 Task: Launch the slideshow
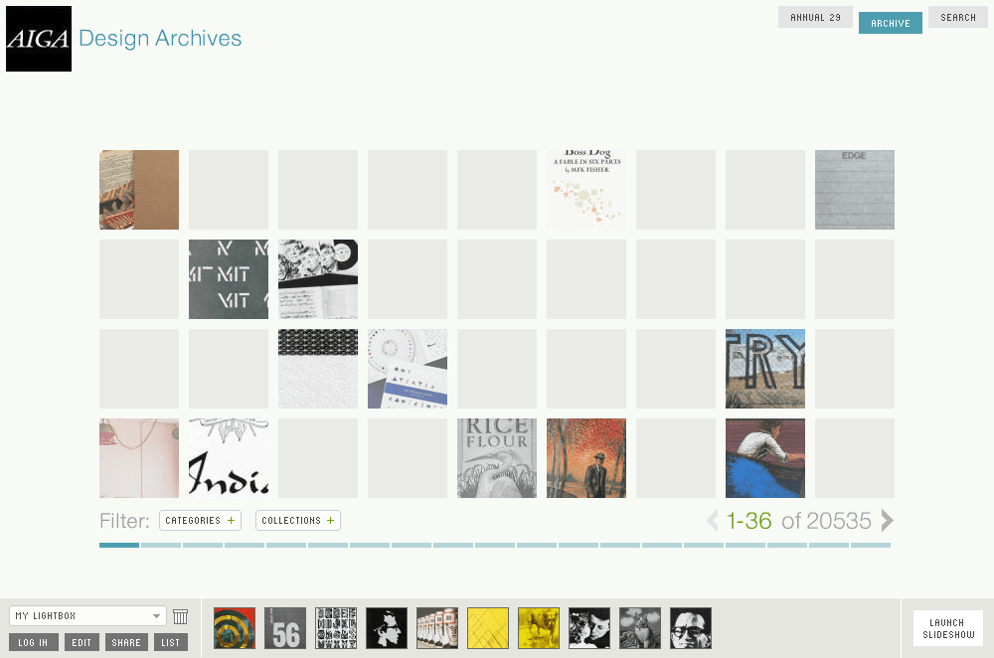(x=947, y=628)
